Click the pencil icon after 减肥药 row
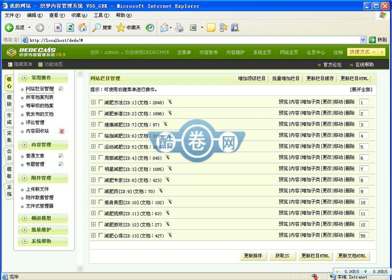392x280 pixels. pos(161,190)
